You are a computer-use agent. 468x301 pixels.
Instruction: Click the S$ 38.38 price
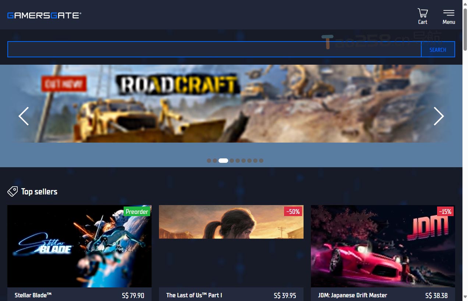[436, 295]
